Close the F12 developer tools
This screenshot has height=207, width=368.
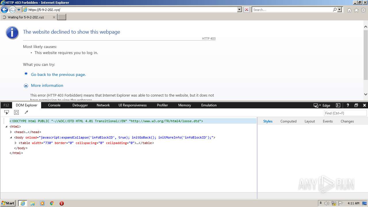365,105
